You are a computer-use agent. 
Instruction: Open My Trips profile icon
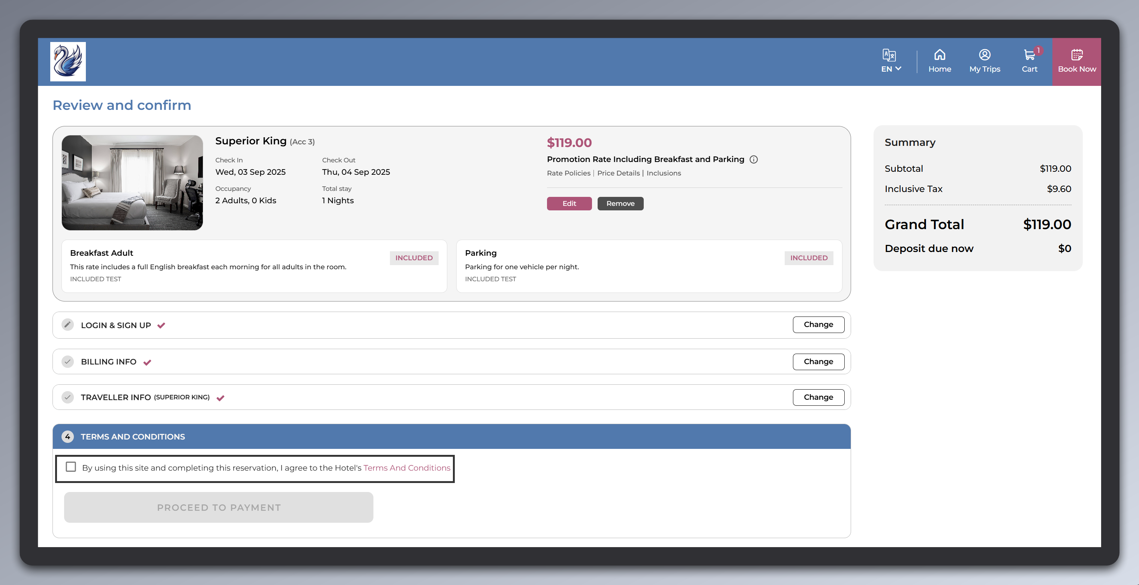(984, 55)
